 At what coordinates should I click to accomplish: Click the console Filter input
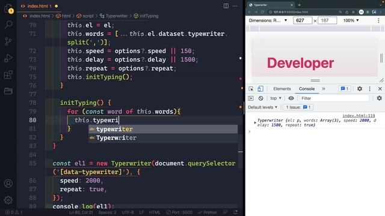[334, 98]
